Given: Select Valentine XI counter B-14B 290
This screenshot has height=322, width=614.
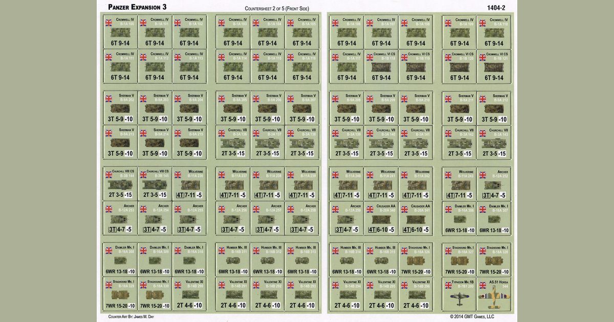Looking at the screenshot, I should [x=189, y=294].
